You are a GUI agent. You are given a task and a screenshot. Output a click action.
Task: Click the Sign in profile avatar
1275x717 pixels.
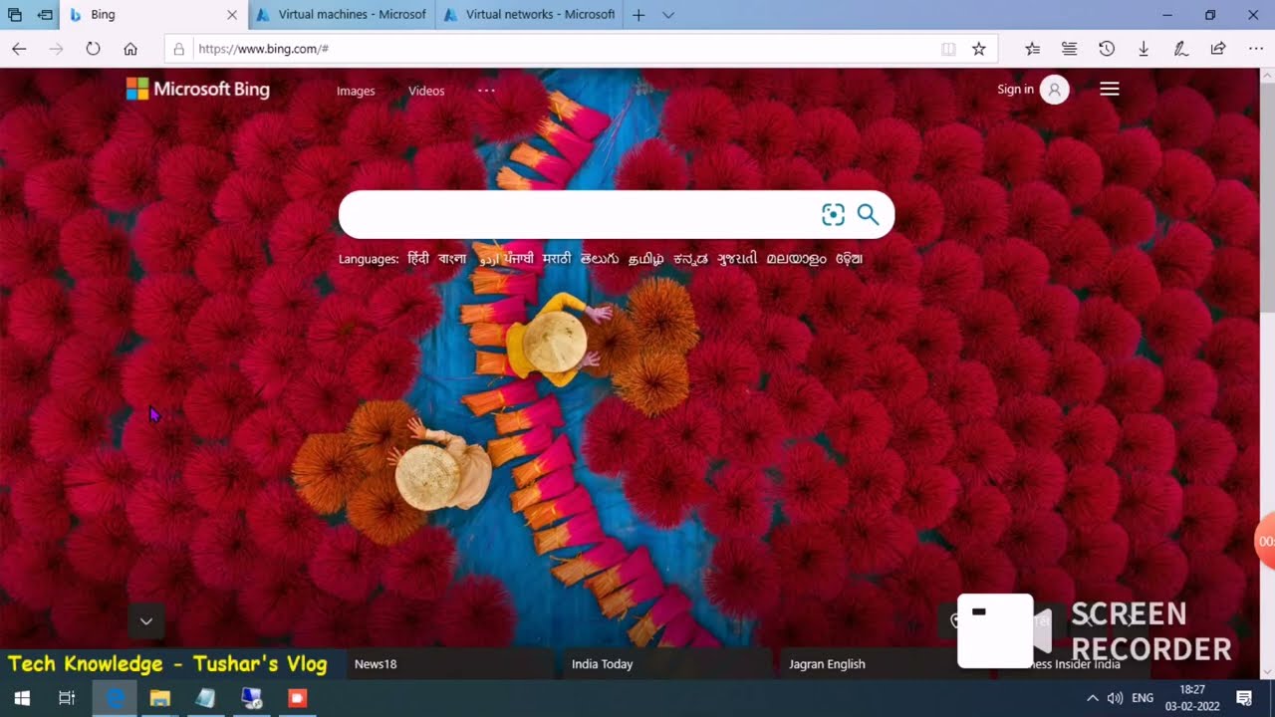coord(1054,90)
